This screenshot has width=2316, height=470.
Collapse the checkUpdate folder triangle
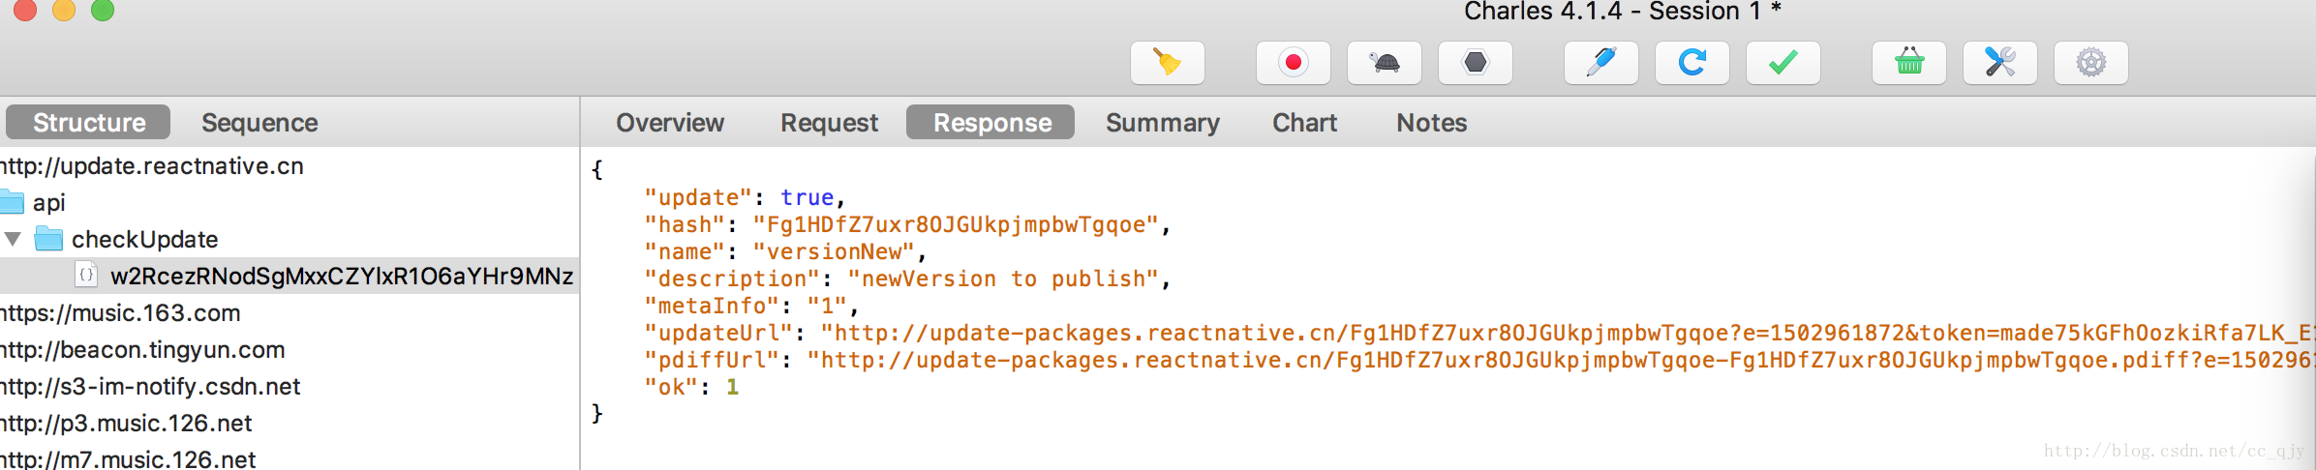coord(13,239)
